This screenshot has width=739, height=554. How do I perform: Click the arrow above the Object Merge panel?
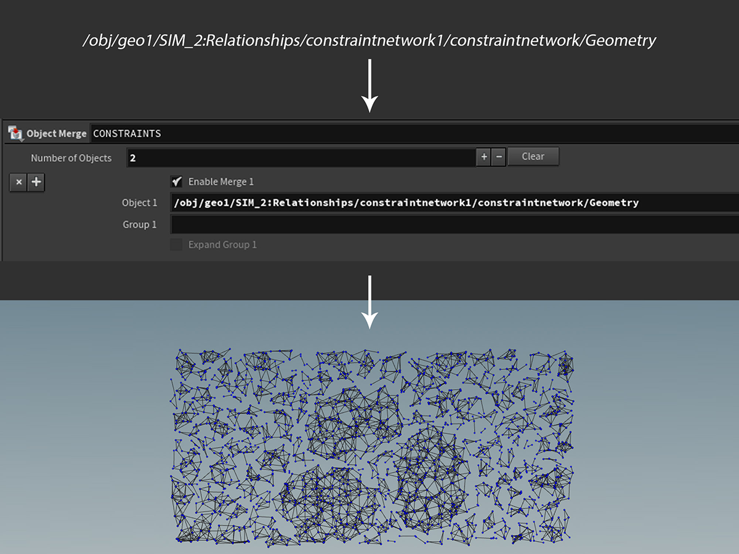pos(369,85)
